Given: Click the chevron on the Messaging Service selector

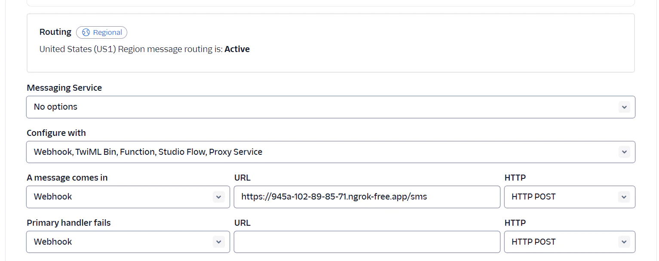Looking at the screenshot, I should [x=624, y=107].
